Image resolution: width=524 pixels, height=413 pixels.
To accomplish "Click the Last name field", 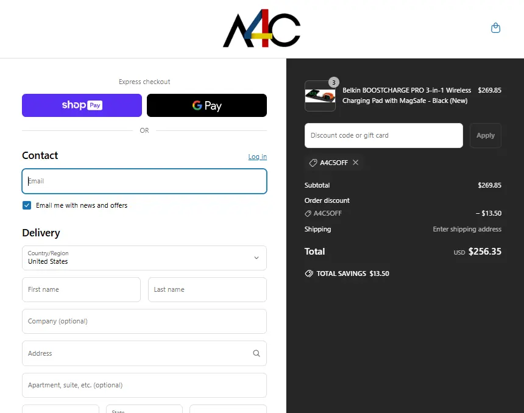I will (207, 290).
